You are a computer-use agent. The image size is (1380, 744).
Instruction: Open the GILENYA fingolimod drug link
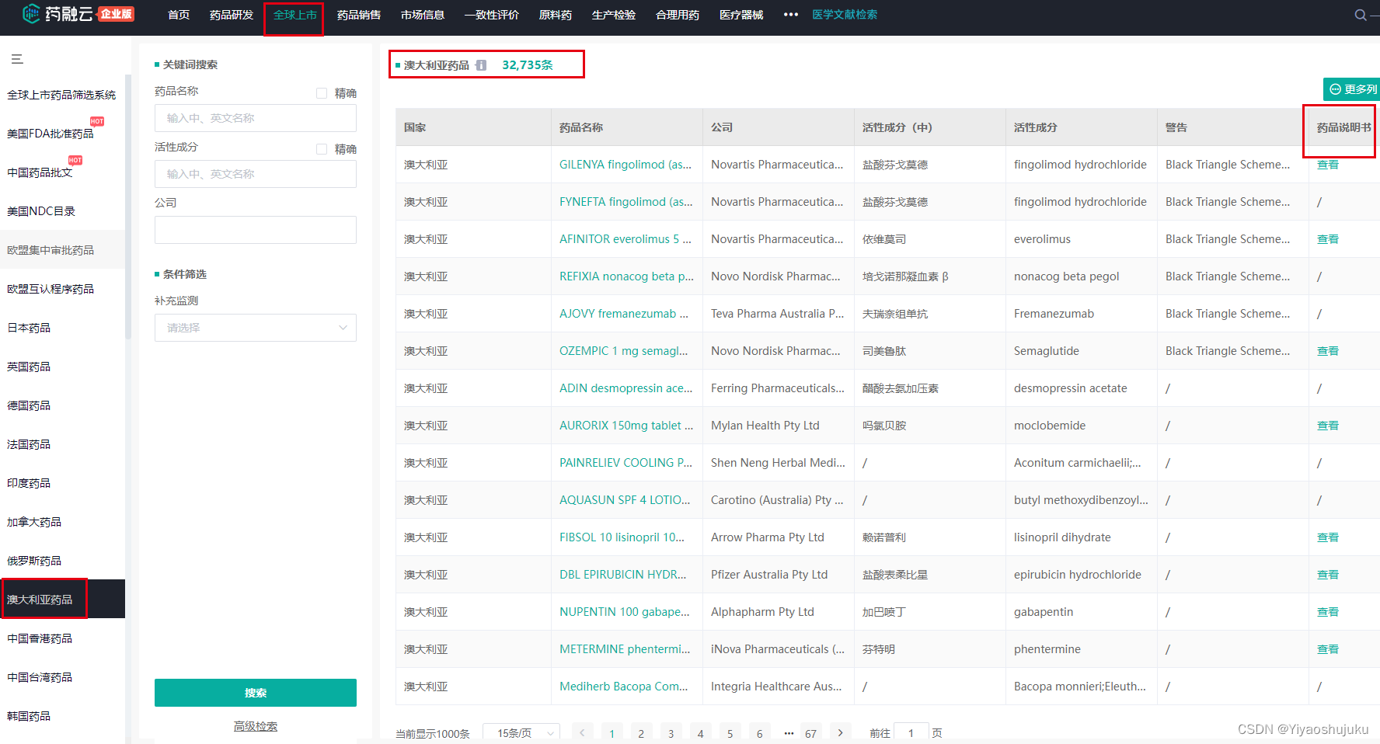[626, 165]
